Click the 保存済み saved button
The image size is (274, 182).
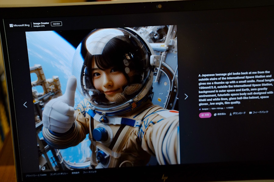(220, 114)
